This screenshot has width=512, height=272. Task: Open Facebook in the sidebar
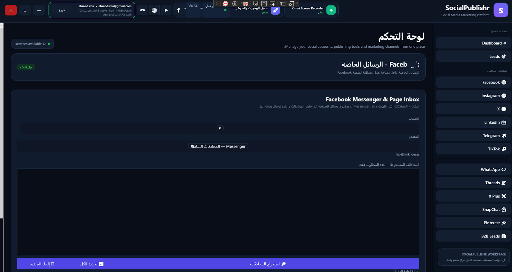click(473, 82)
